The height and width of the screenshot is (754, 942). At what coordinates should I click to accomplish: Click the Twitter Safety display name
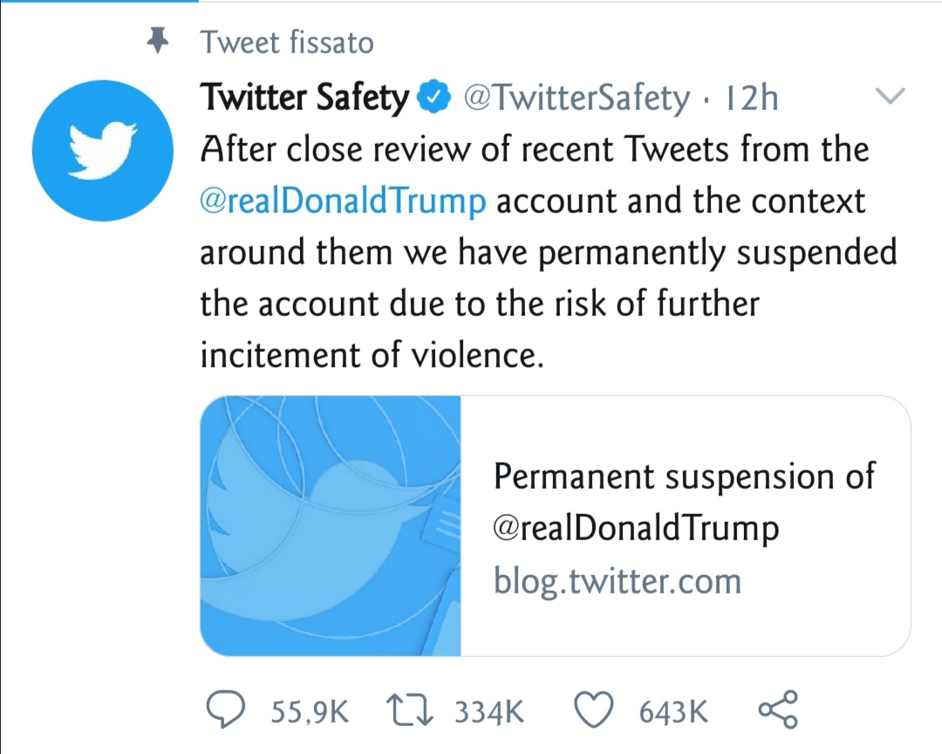pos(304,98)
